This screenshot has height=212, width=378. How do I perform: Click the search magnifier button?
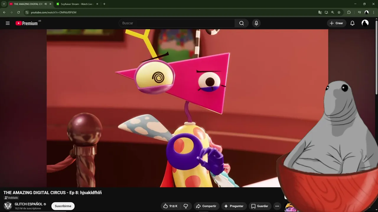242,23
